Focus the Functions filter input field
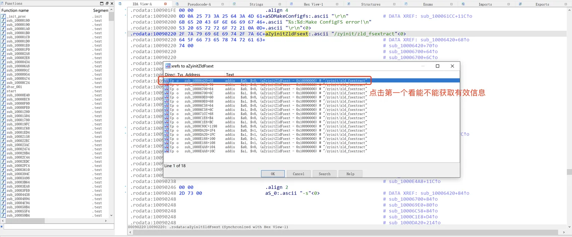The width and height of the screenshot is (572, 237). coord(58,227)
